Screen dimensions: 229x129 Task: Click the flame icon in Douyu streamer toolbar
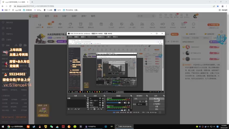coord(111,24)
